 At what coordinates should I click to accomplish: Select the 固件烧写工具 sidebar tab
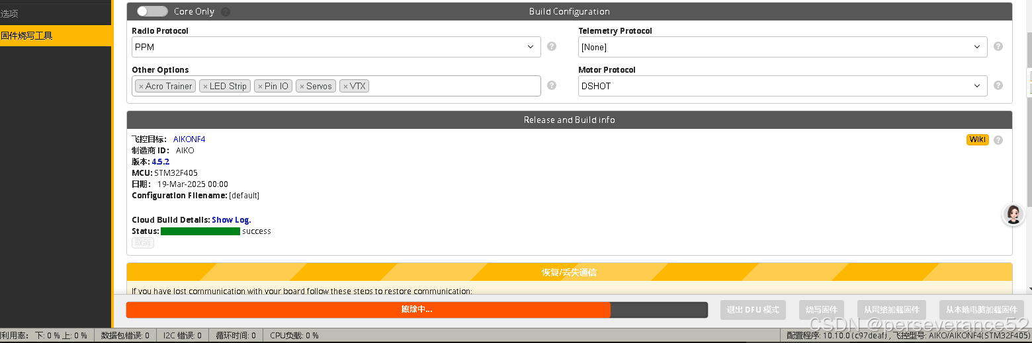click(56, 36)
